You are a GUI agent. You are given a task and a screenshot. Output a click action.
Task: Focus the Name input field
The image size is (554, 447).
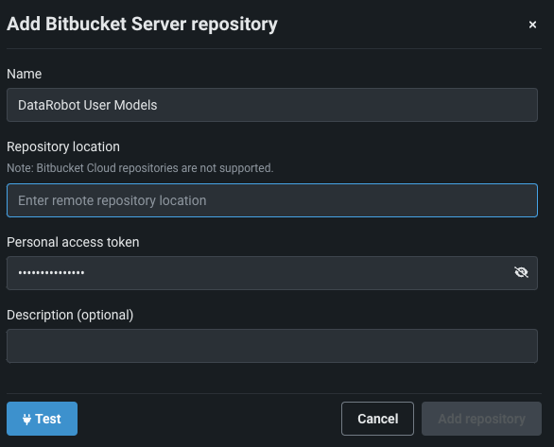pos(272,105)
